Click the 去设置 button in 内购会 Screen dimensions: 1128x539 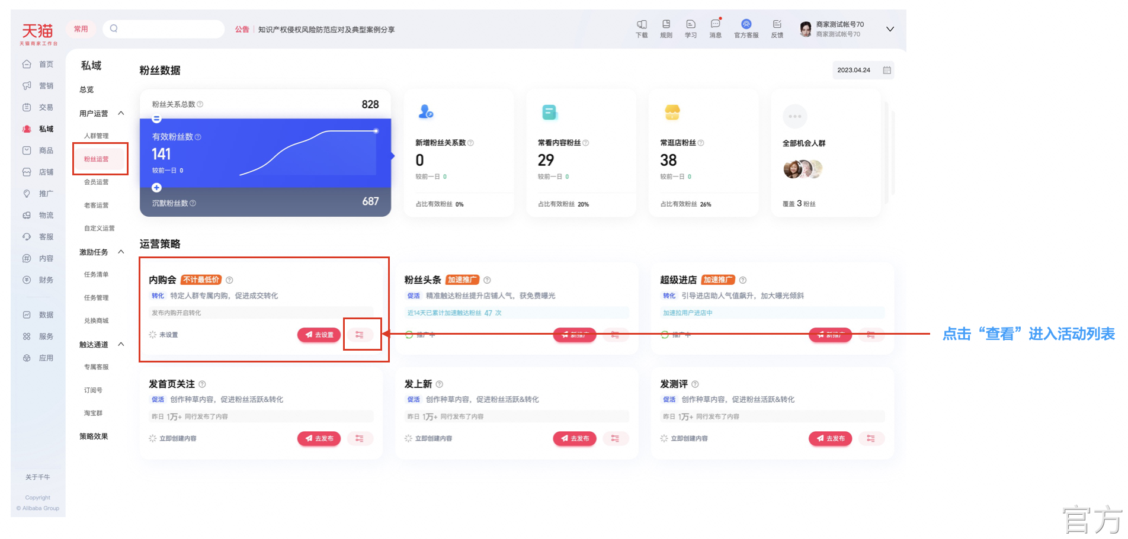pyautogui.click(x=319, y=335)
